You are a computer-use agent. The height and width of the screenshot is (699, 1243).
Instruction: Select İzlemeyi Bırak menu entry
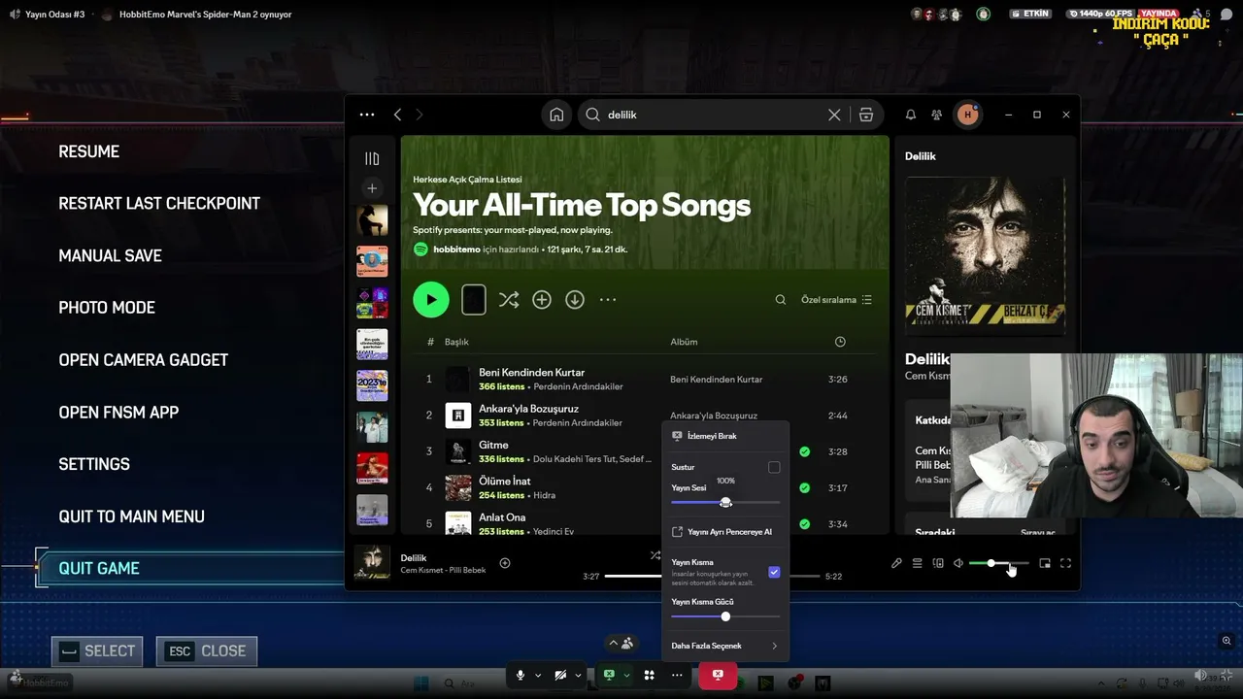click(x=724, y=436)
